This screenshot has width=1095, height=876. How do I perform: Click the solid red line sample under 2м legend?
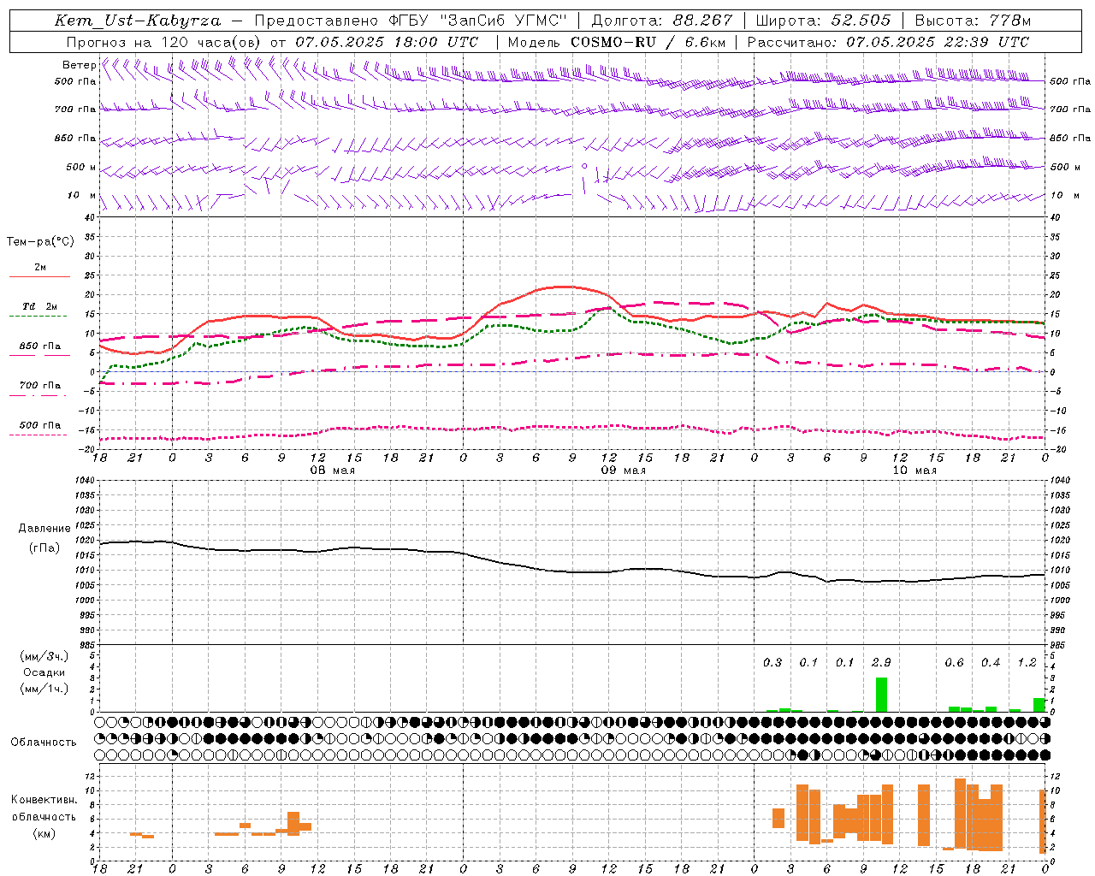point(39,277)
